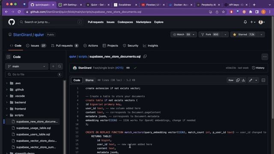View the commit status check mark
This screenshot has width=274, height=154.
click(135, 68)
